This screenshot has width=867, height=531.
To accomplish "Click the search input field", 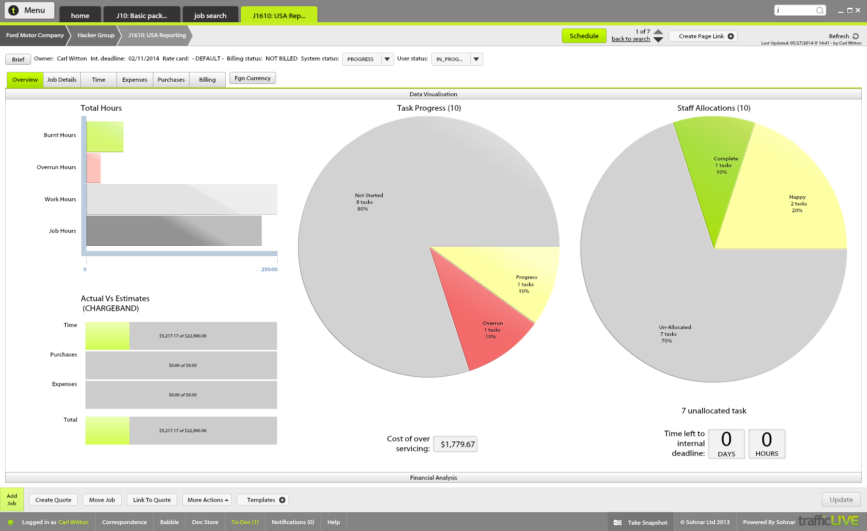I will click(794, 10).
